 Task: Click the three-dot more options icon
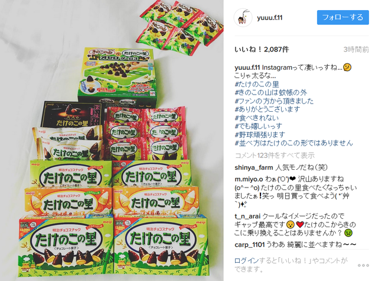click(363, 265)
